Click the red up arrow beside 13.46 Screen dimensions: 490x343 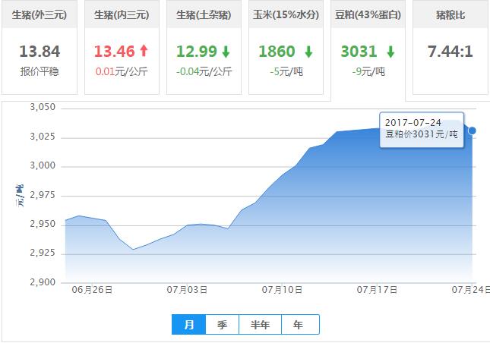(144, 51)
